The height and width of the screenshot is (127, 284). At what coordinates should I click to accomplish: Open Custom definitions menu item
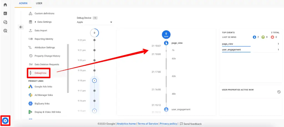44,13
